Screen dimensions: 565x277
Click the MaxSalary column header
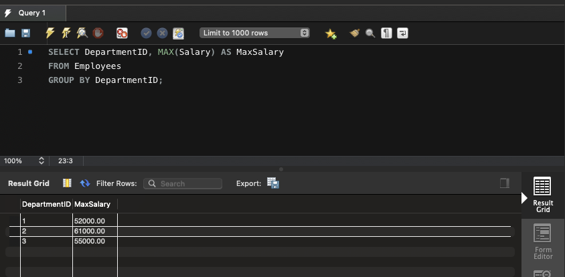coord(93,204)
